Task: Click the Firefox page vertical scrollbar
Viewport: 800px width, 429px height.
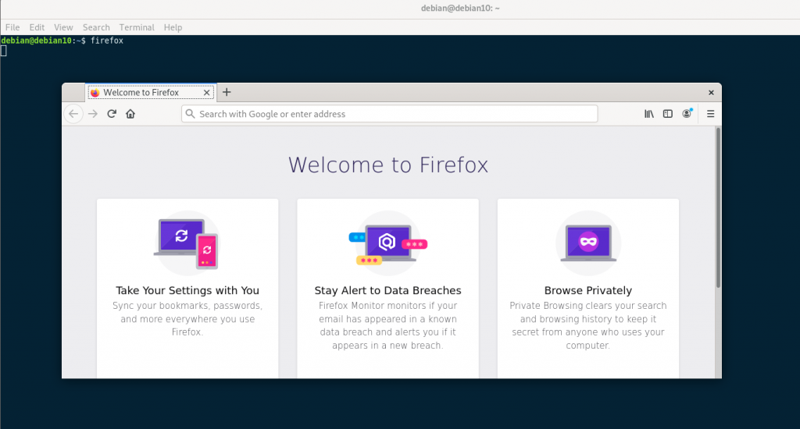Action: point(718,208)
